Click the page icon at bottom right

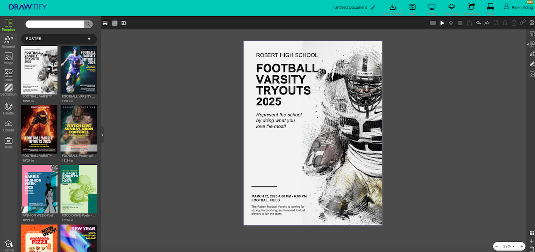[x=531, y=249]
